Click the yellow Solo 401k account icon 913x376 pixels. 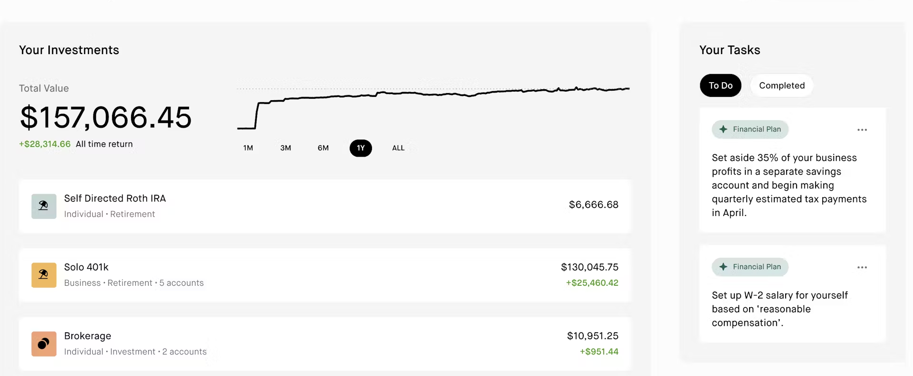(44, 275)
